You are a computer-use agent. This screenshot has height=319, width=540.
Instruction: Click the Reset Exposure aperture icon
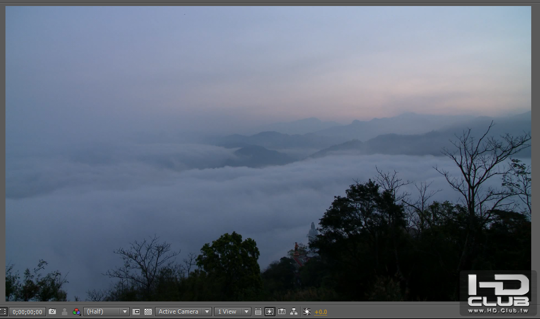pyautogui.click(x=307, y=312)
